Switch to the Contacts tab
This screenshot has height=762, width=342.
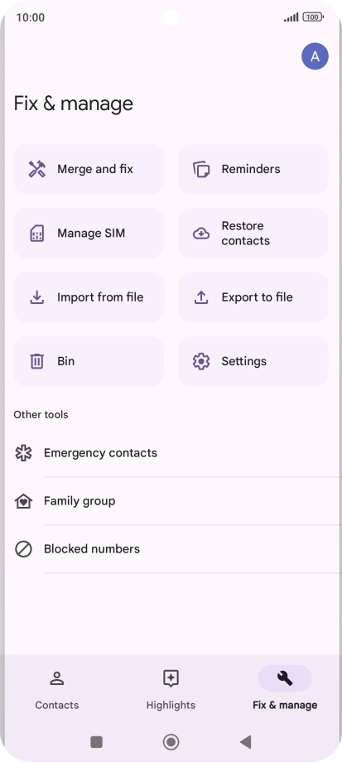point(57,689)
